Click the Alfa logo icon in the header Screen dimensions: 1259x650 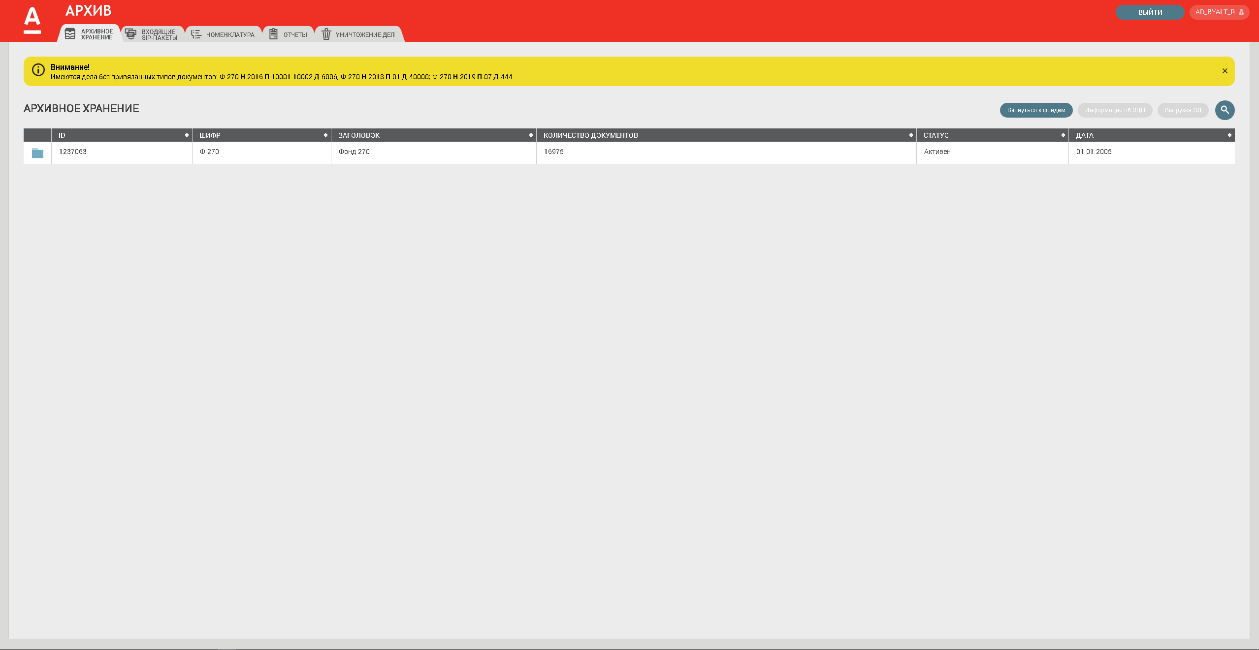32,20
